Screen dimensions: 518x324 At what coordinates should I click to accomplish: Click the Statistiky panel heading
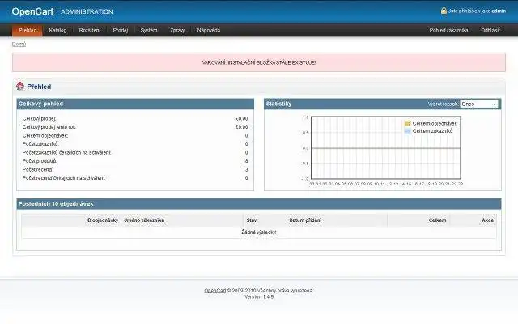pos(278,104)
